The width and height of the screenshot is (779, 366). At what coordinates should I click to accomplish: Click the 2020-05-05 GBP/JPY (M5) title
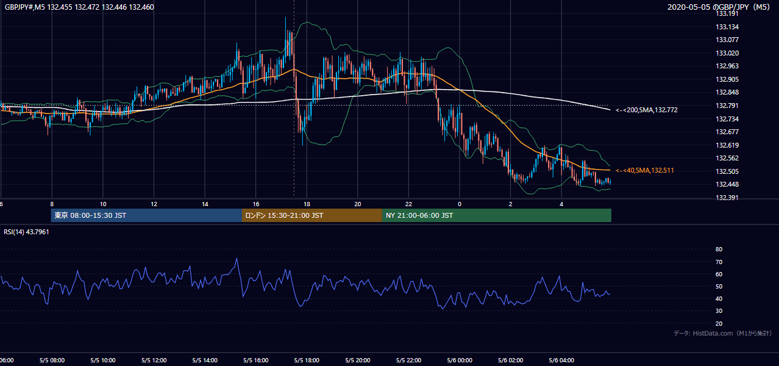click(719, 7)
